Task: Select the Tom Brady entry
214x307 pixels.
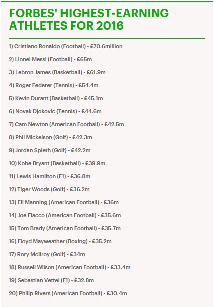Action: click(65, 228)
